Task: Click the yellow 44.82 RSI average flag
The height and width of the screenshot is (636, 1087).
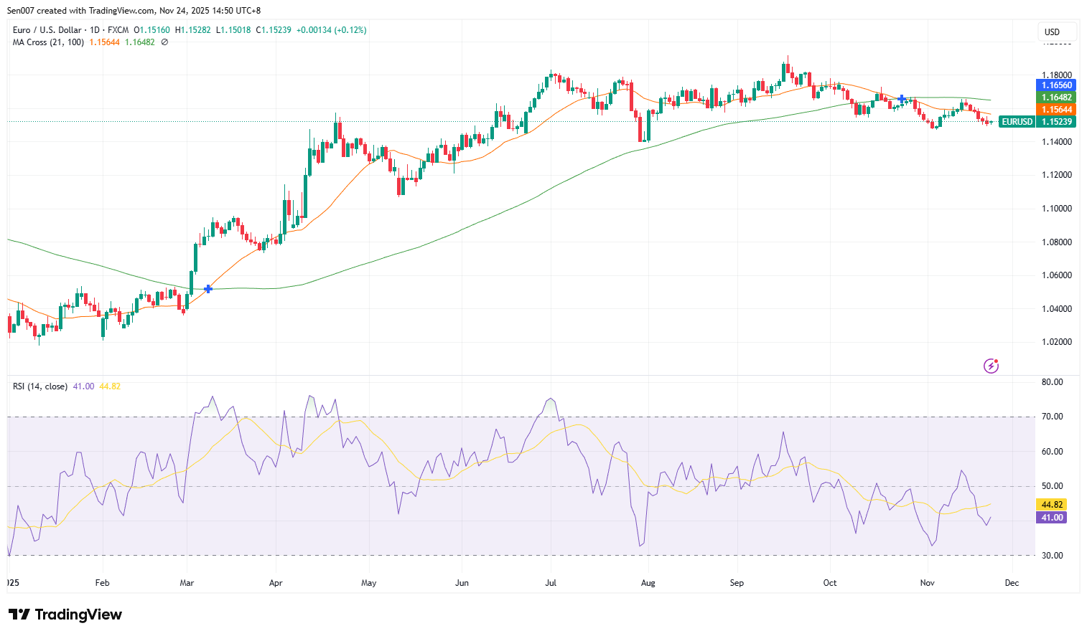Action: coord(1051,504)
